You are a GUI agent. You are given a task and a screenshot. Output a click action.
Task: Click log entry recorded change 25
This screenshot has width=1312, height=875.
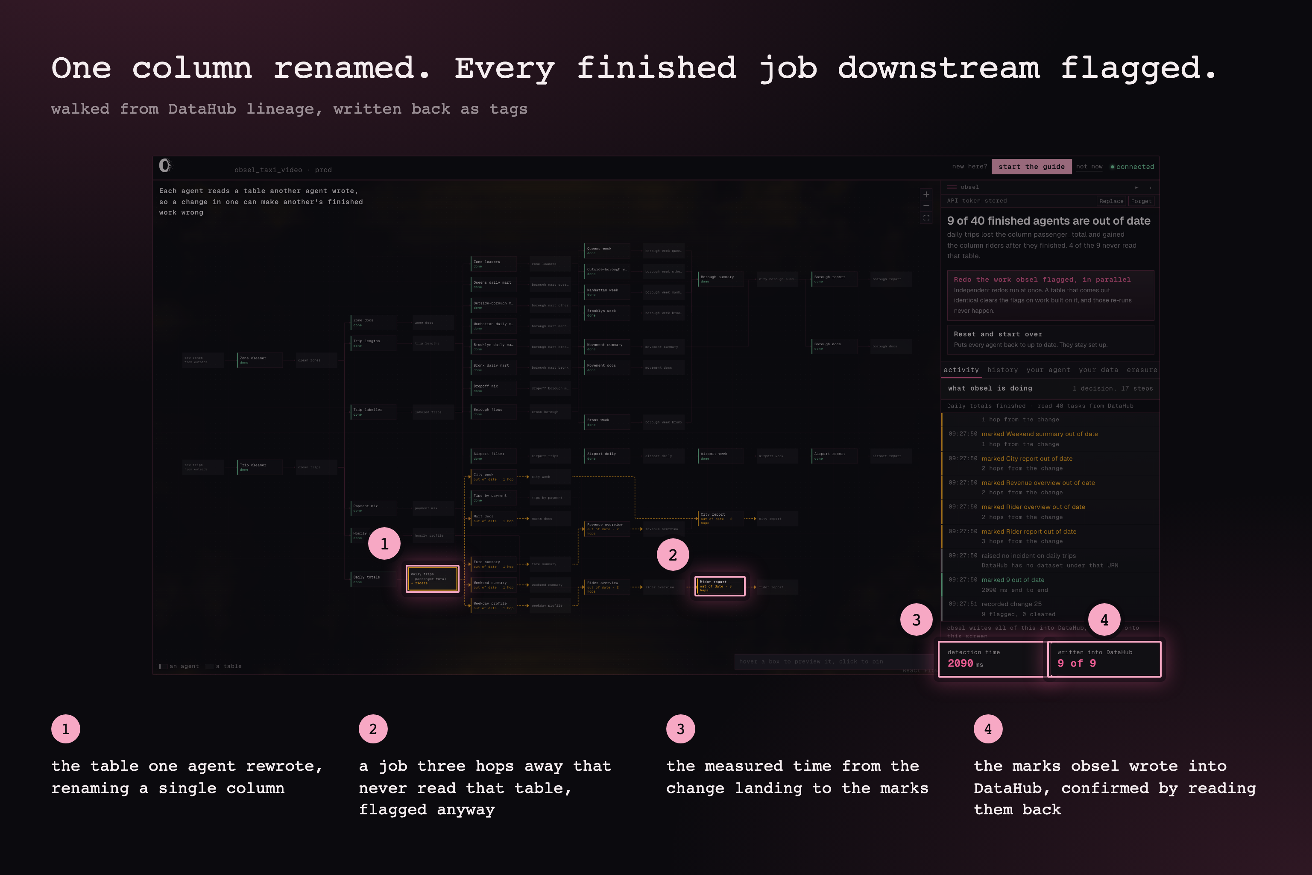coord(1050,609)
